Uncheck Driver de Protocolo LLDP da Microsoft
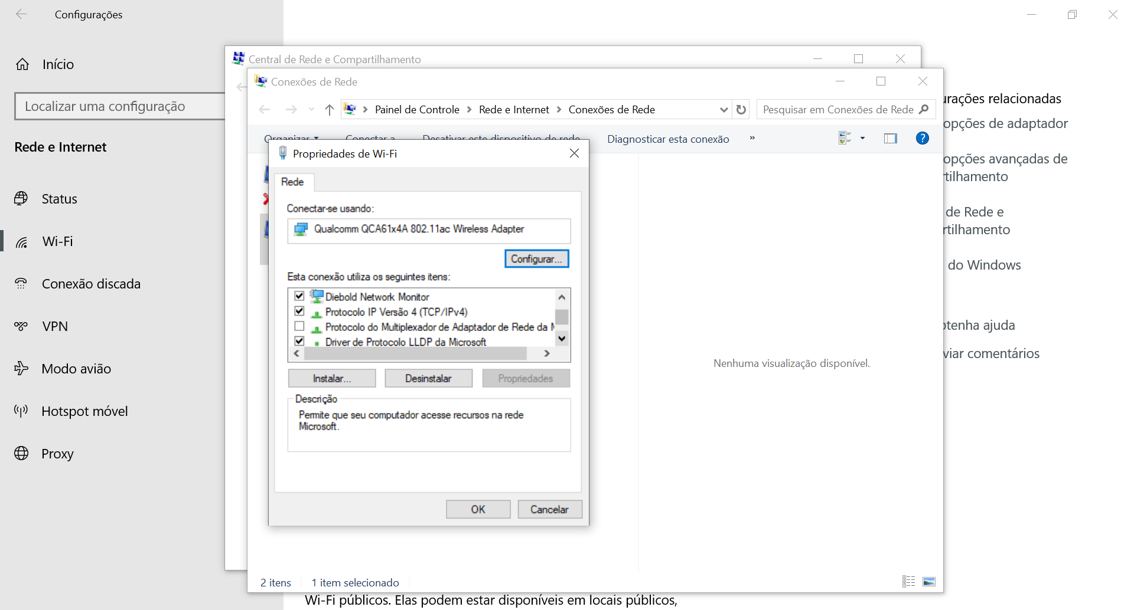 [x=299, y=341]
